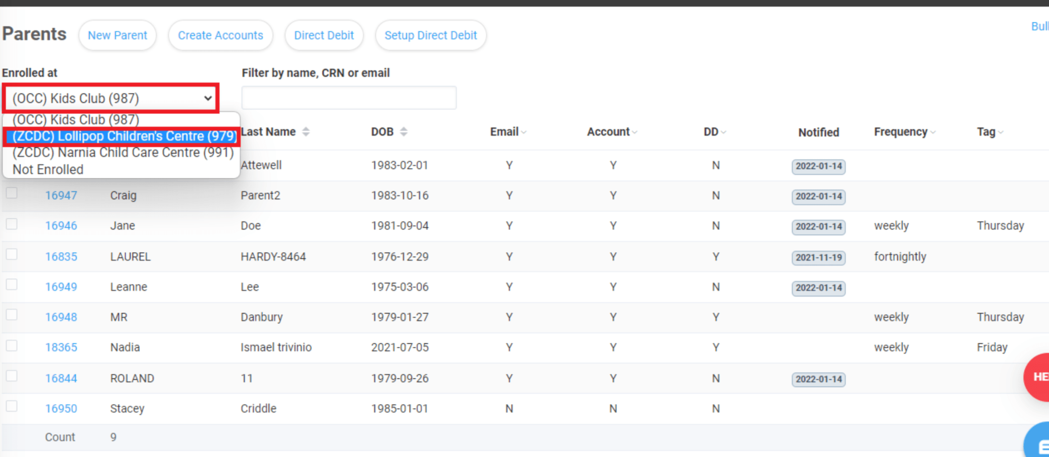Viewport: 1049px width, 457px height.
Task: Open parent ID 16950
Action: tap(61, 409)
